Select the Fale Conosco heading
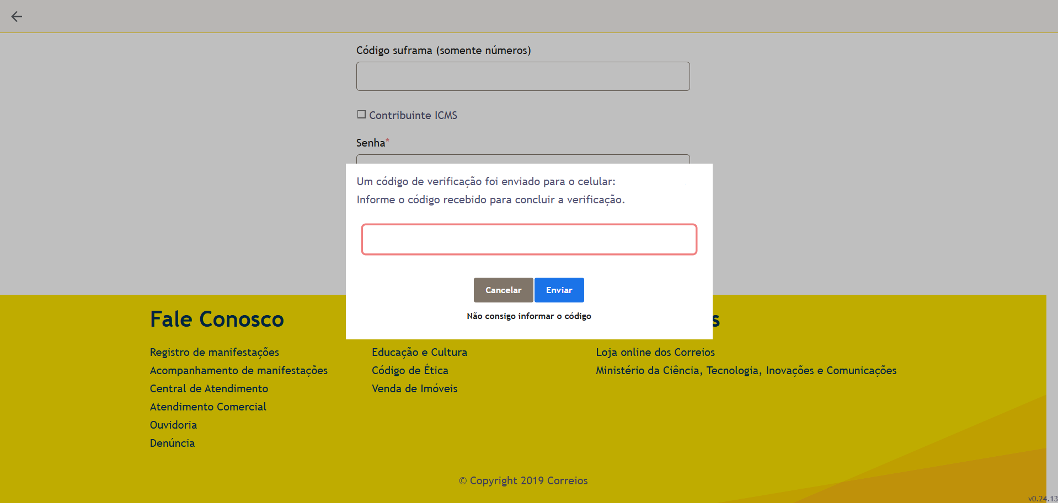The width and height of the screenshot is (1058, 503). (217, 319)
